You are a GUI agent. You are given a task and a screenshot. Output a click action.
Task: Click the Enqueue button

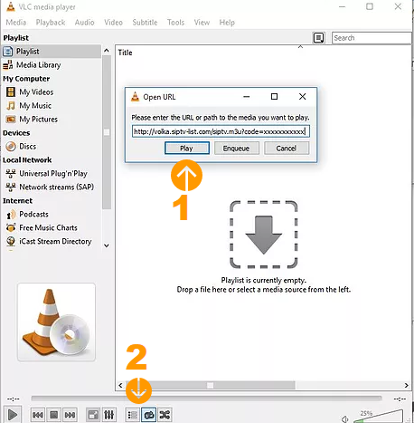pyautogui.click(x=237, y=149)
